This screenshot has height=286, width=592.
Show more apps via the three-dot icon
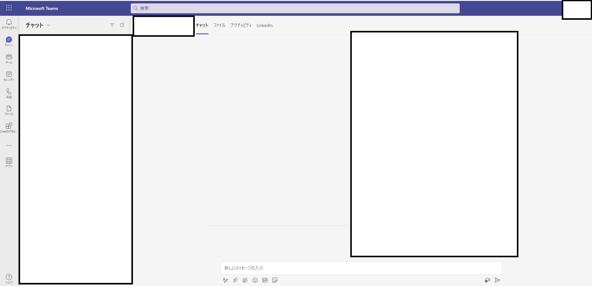[9, 145]
